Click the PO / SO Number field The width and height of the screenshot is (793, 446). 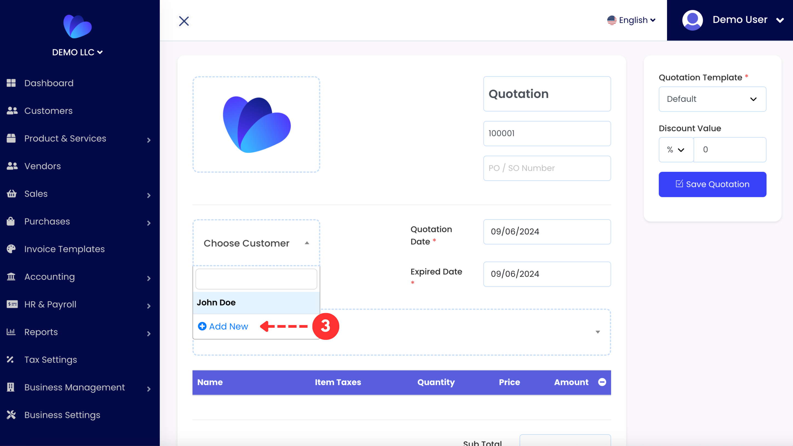(x=547, y=168)
